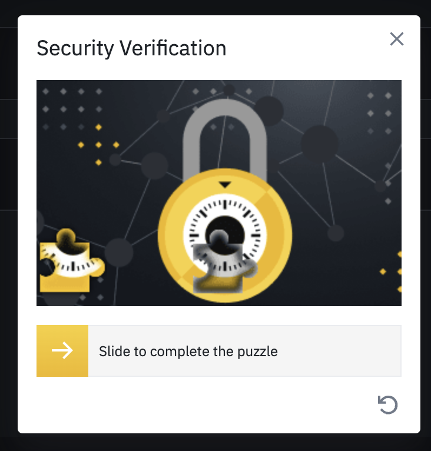Click the yellow arrow slider handle
Viewport: 431px width, 451px height.
(x=62, y=351)
